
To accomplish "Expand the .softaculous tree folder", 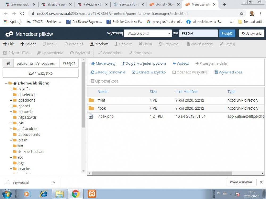I will (x=11, y=129).
